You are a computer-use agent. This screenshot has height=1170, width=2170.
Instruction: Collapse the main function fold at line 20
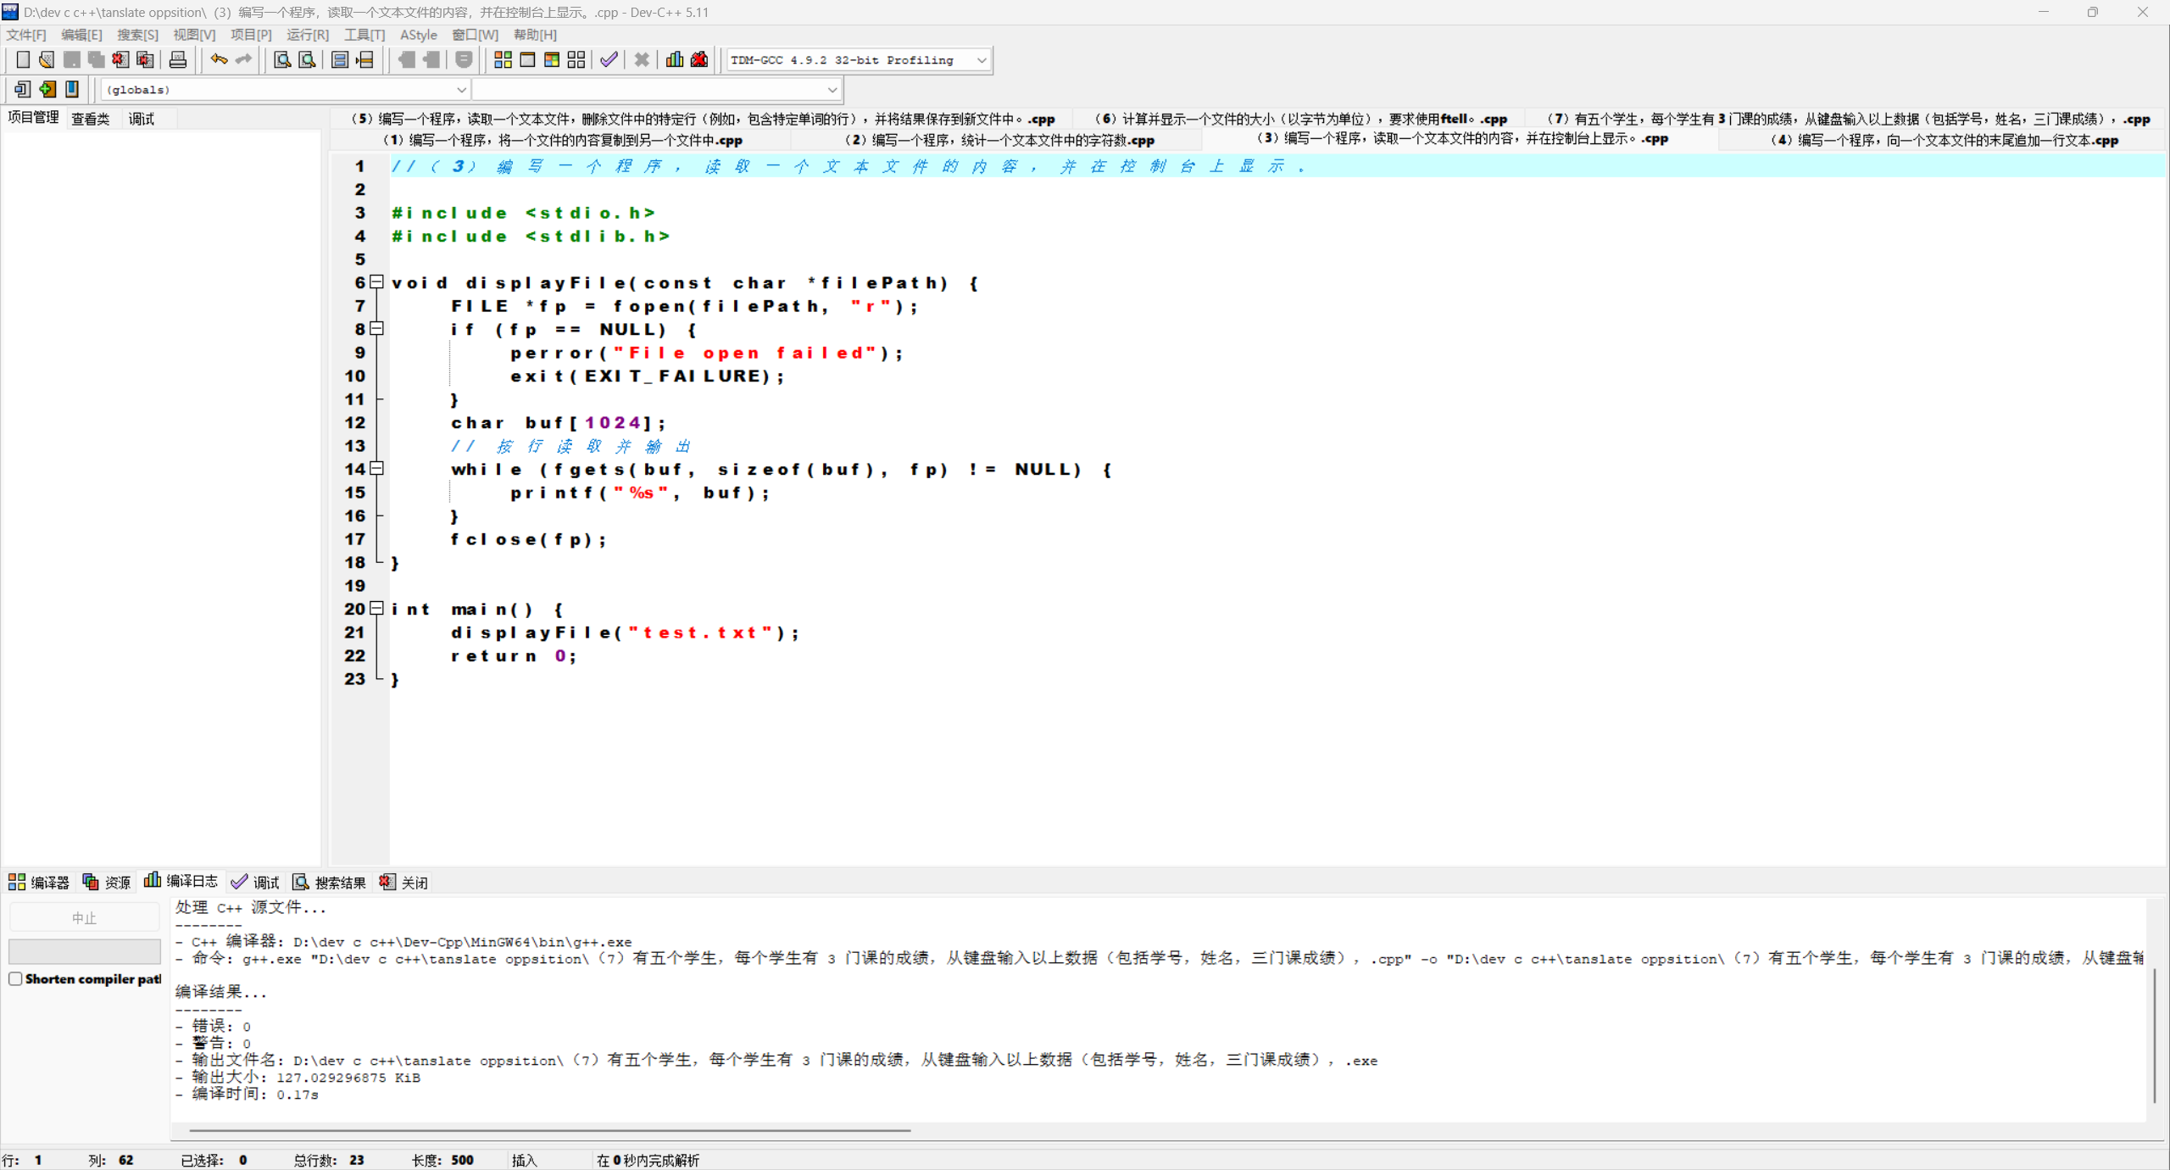click(x=377, y=608)
